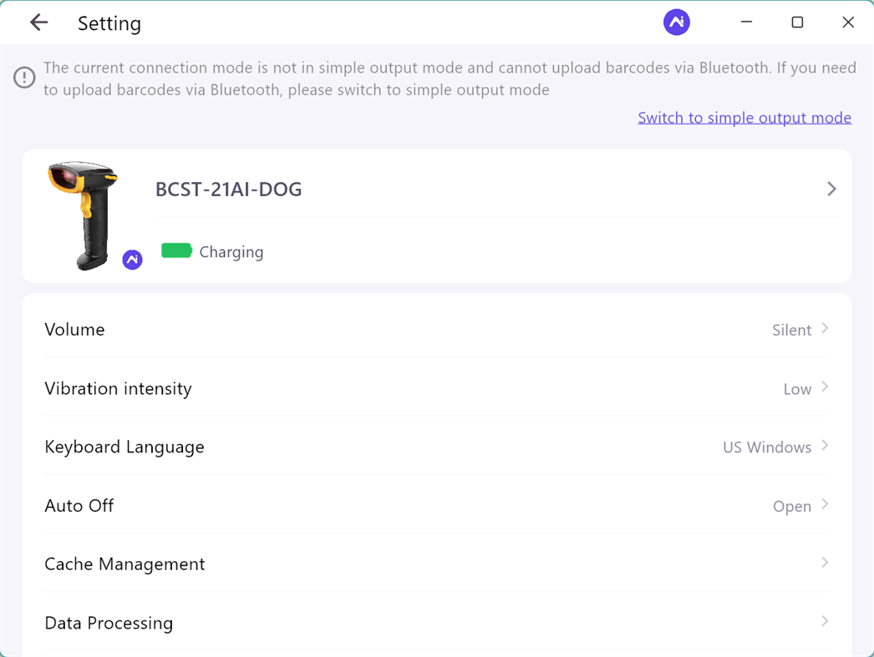The height and width of the screenshot is (657, 874).
Task: Change the Auto Off Open value
Action: [x=791, y=506]
